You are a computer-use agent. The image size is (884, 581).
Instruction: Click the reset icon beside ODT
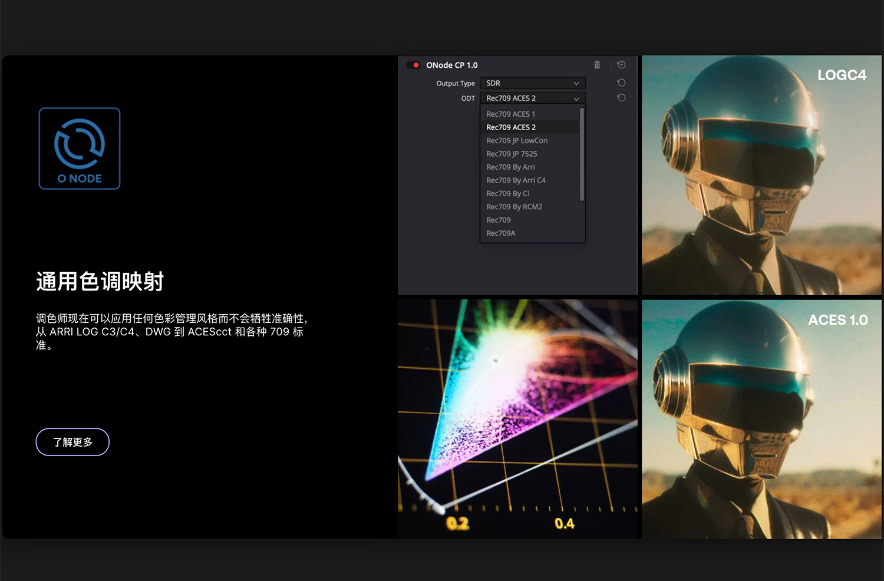coord(621,97)
